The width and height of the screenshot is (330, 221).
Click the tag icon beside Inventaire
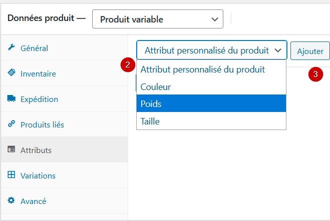click(x=12, y=72)
